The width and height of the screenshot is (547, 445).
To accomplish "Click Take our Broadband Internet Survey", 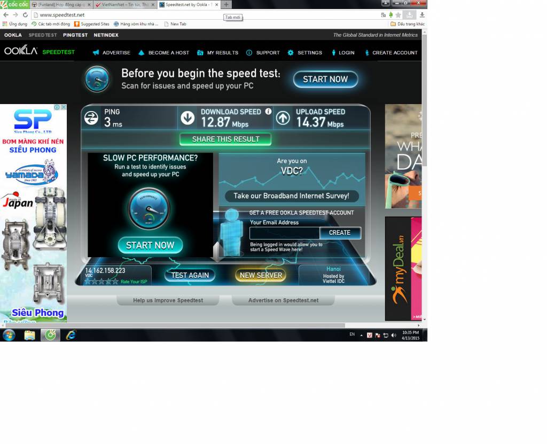I will tap(291, 196).
